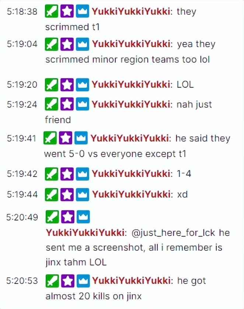
Task: Click blue crown badge at 5:19:20
Action: tap(83, 85)
